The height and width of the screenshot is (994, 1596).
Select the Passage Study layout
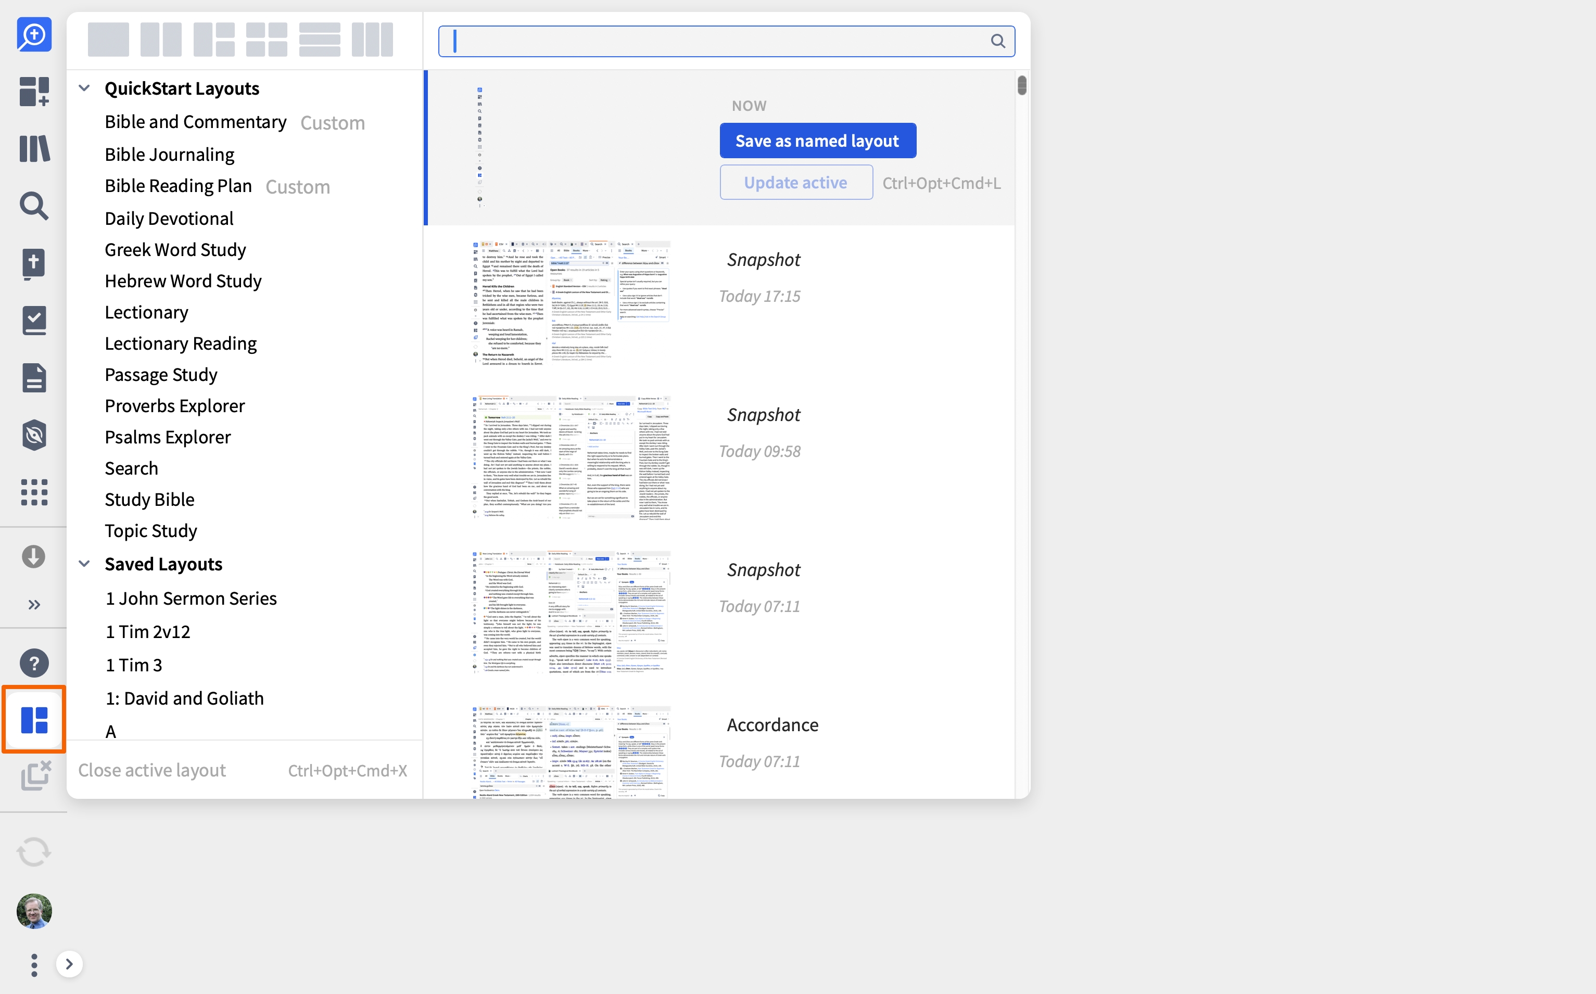pyautogui.click(x=161, y=375)
